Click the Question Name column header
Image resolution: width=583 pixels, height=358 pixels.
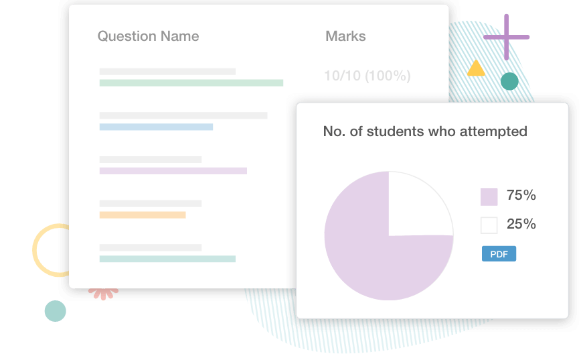click(x=149, y=36)
